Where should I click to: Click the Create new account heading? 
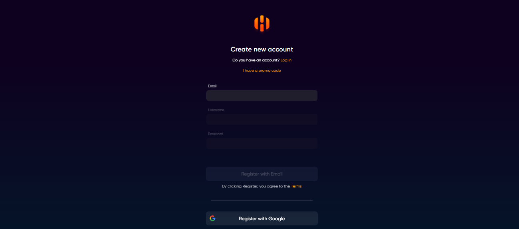[x=262, y=49]
